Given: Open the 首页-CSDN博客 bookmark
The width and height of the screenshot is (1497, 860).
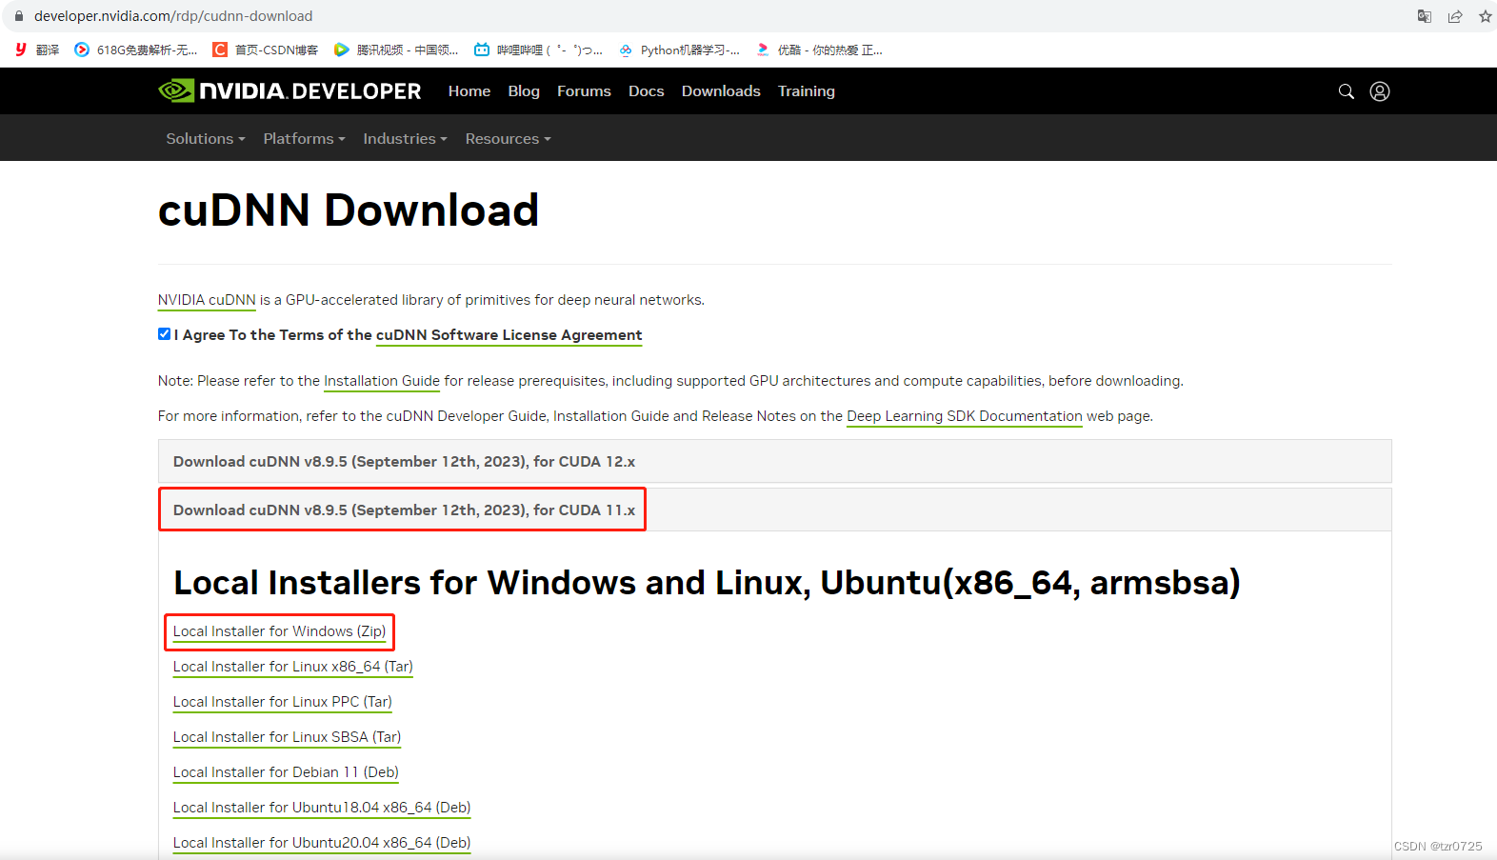Looking at the screenshot, I should click(266, 50).
